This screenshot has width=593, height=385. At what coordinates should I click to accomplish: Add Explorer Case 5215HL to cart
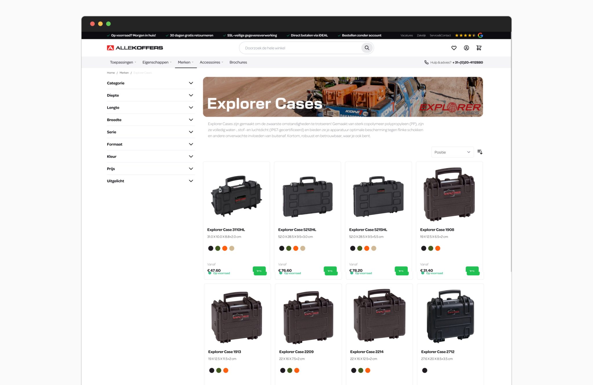402,271
